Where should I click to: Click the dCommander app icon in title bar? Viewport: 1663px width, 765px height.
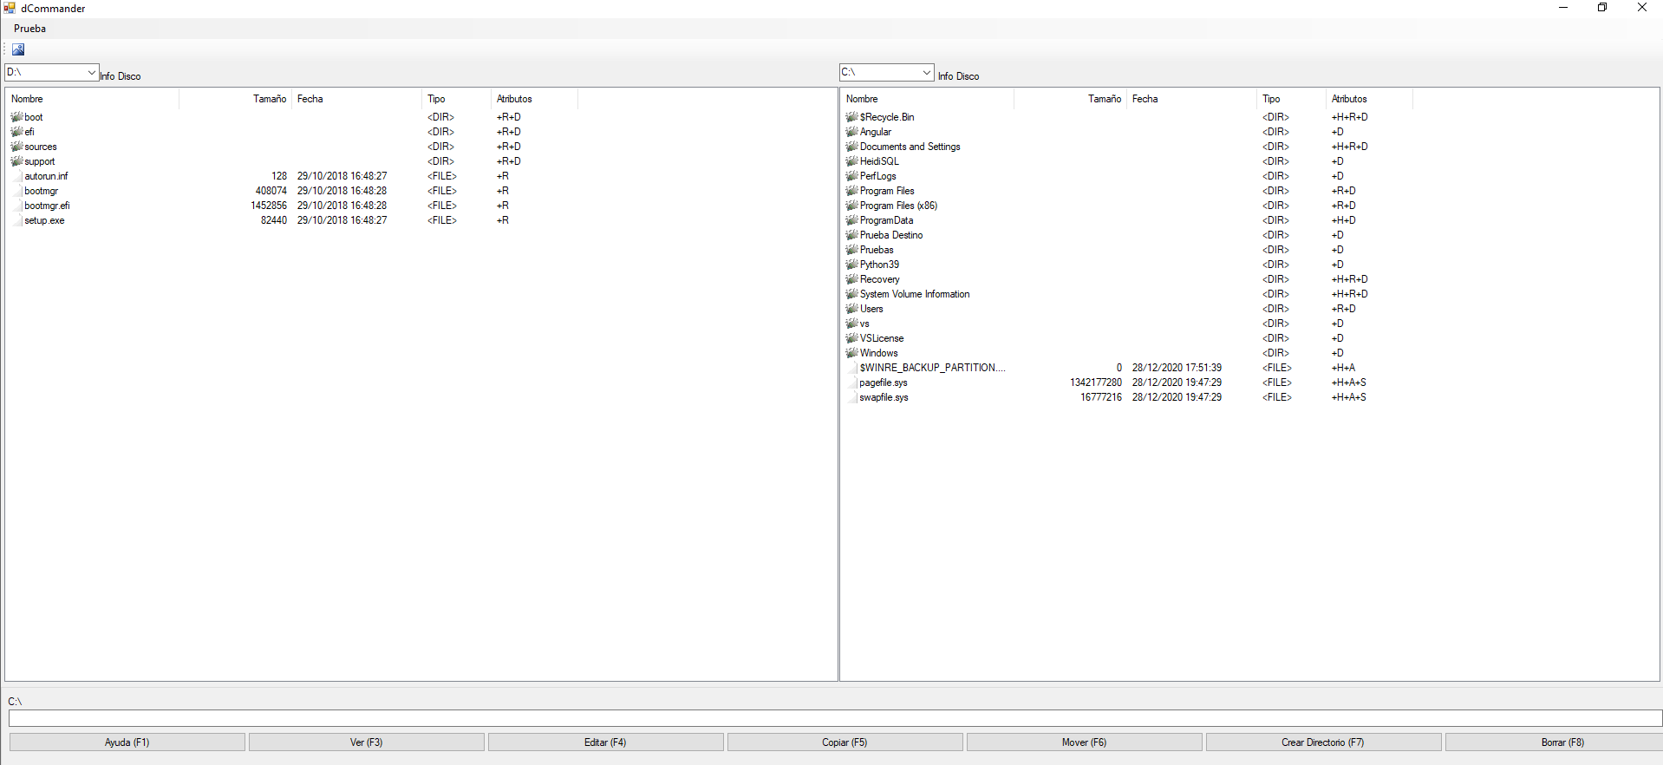(x=10, y=8)
